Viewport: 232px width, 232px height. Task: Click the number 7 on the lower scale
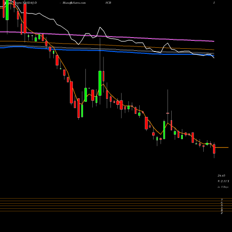coord(222,200)
